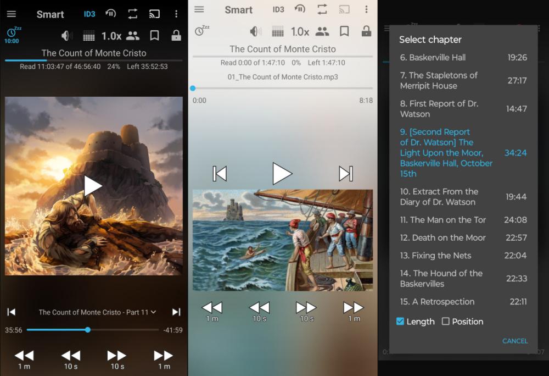Expand 'The Count of Monte Cristo - Part 11' dropdown

click(97, 312)
